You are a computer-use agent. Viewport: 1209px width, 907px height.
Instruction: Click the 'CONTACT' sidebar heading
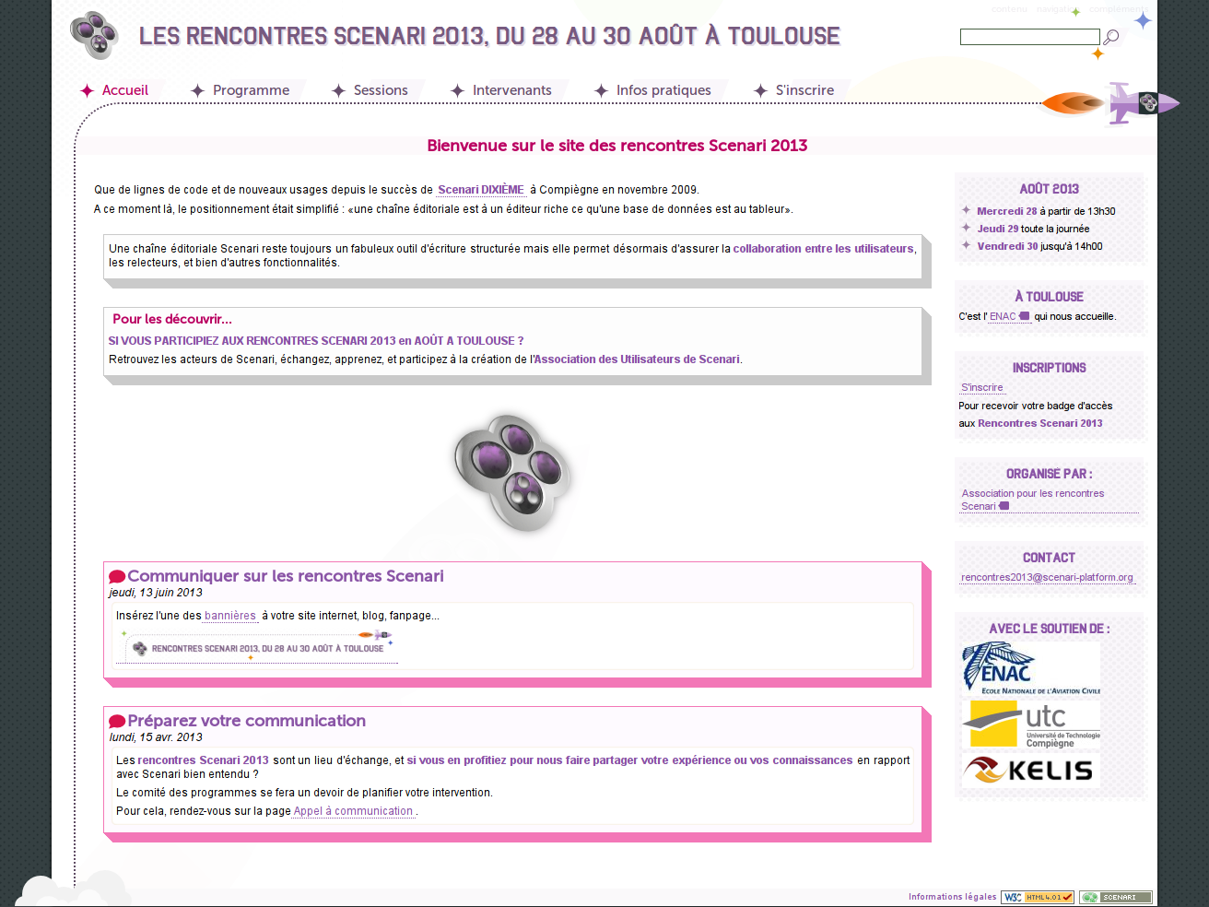tap(1050, 558)
